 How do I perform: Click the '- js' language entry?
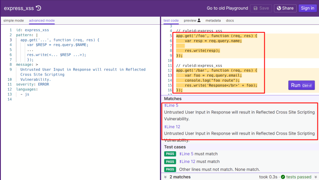[x=25, y=94]
